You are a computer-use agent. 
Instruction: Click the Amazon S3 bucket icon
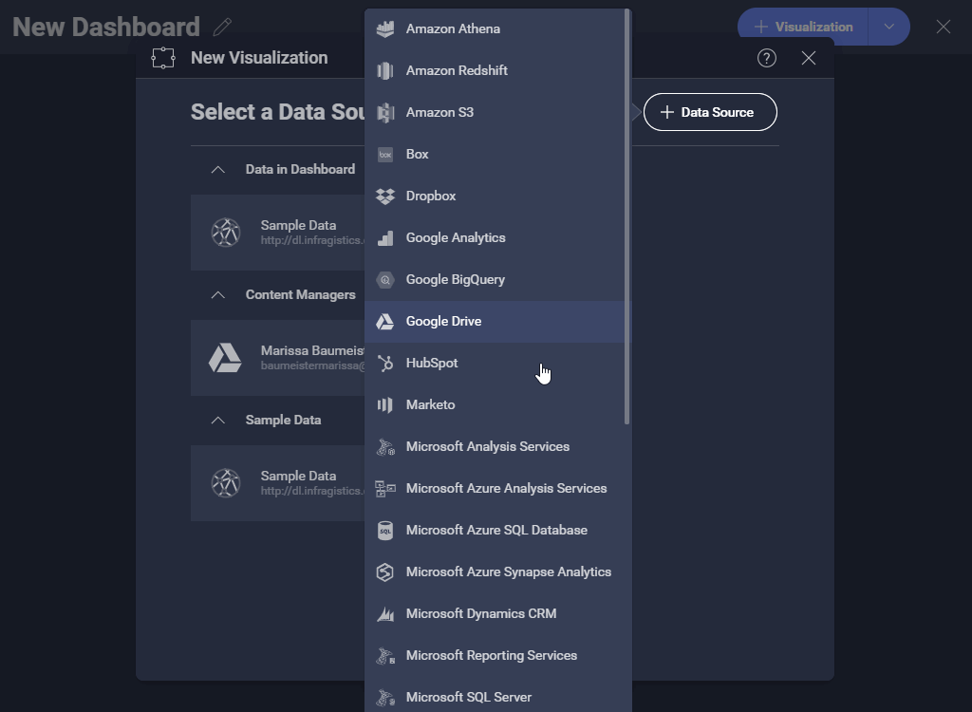[x=385, y=112]
